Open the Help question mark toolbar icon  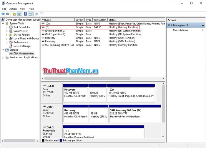pyautogui.click(x=25, y=14)
